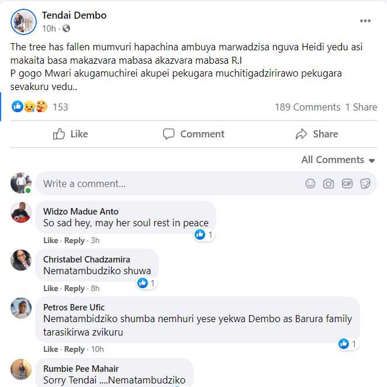Viewport: 387px width, 387px height.
Task: Click like reaction on Widzo Madue Anto's comment
Action: pos(200,234)
